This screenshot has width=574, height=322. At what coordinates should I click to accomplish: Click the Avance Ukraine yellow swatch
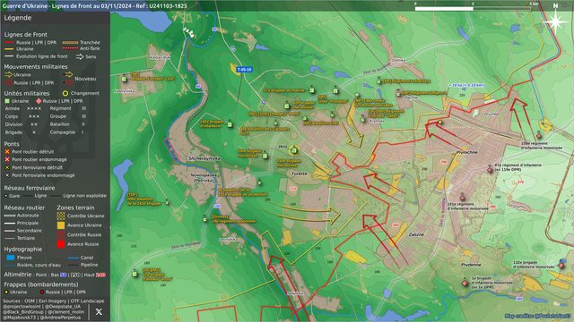click(x=61, y=225)
